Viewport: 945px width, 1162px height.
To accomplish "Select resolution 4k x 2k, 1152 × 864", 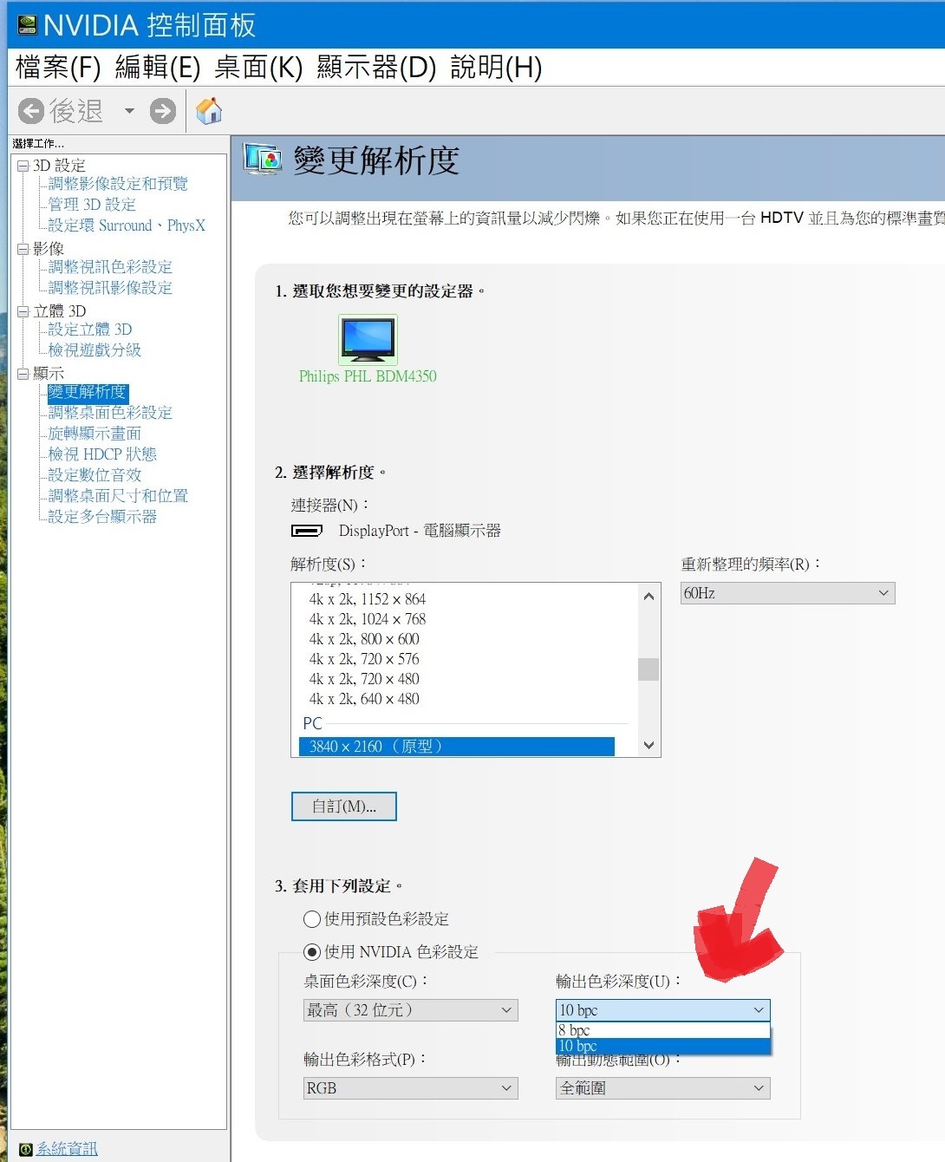I will point(368,599).
